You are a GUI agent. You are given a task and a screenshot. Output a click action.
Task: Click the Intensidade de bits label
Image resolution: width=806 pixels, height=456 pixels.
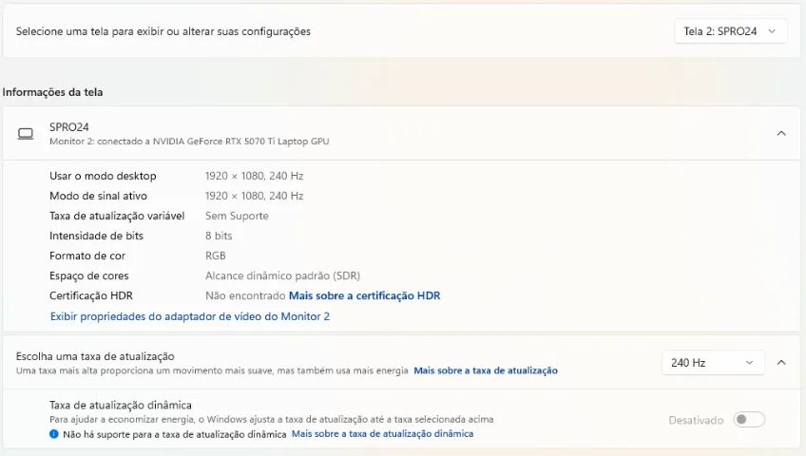pos(96,236)
